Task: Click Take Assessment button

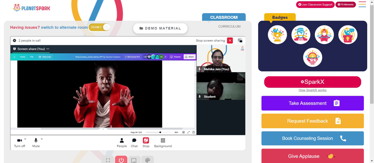Action: [312, 103]
